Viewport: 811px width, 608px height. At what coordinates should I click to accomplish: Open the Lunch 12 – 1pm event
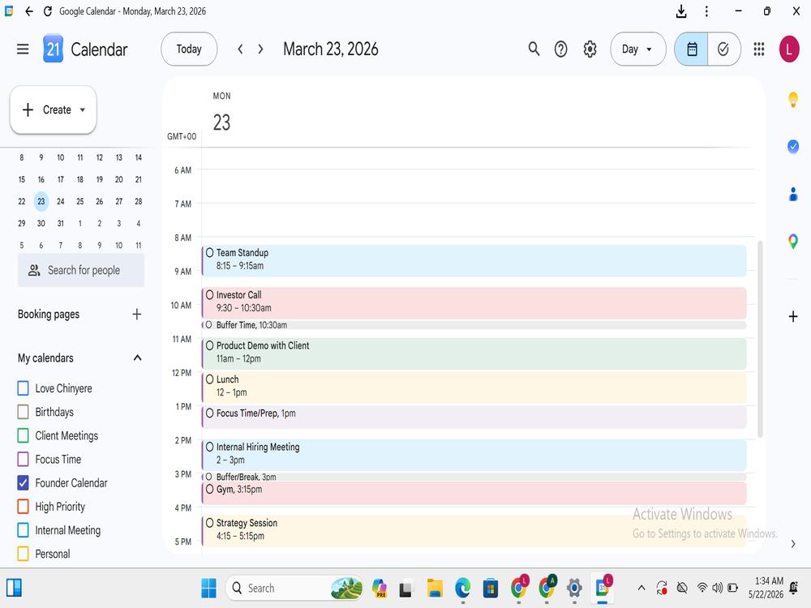click(x=474, y=387)
